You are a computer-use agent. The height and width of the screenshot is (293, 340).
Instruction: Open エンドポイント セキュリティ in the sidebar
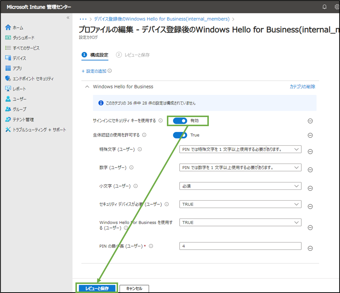click(33, 79)
